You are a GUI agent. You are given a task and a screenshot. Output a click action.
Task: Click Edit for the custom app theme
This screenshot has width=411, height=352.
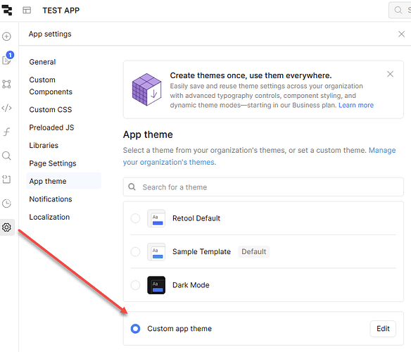click(383, 329)
